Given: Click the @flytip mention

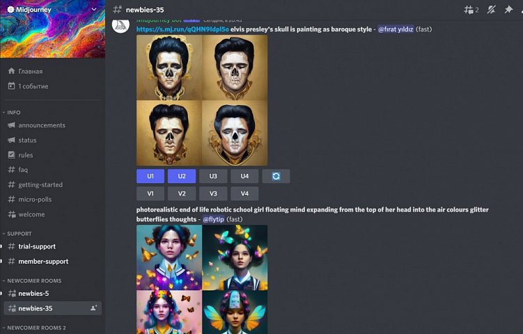Looking at the screenshot, I should [x=214, y=219].
